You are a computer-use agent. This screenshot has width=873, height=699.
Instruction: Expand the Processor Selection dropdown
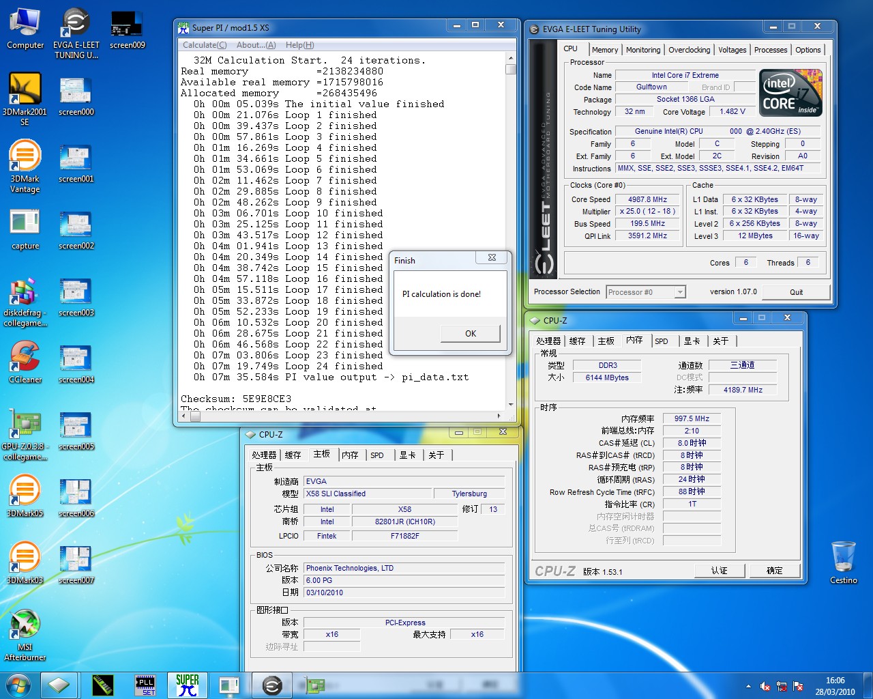(679, 292)
